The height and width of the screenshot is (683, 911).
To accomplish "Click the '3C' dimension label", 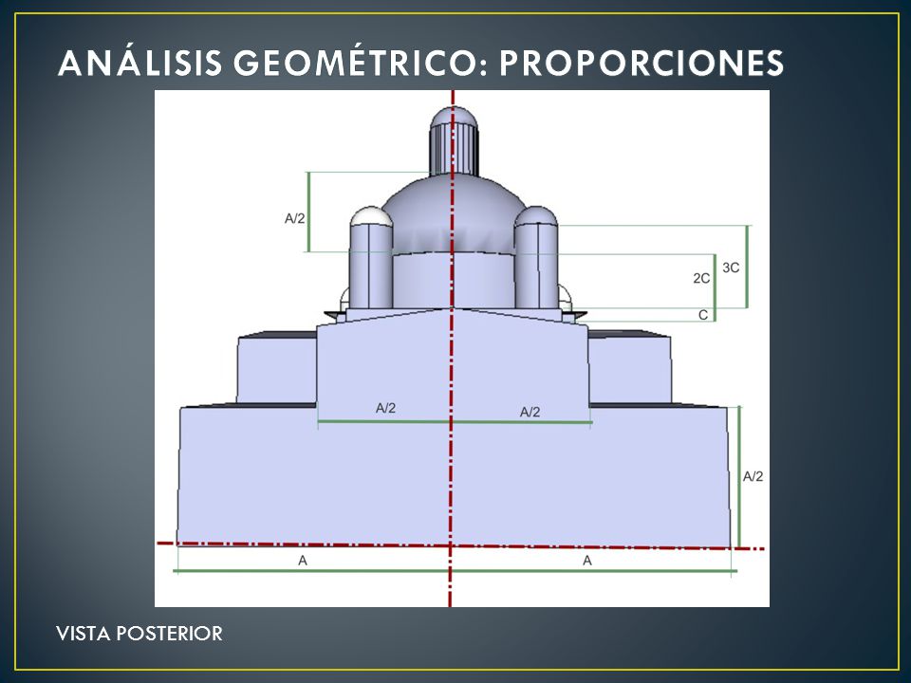I will (731, 268).
